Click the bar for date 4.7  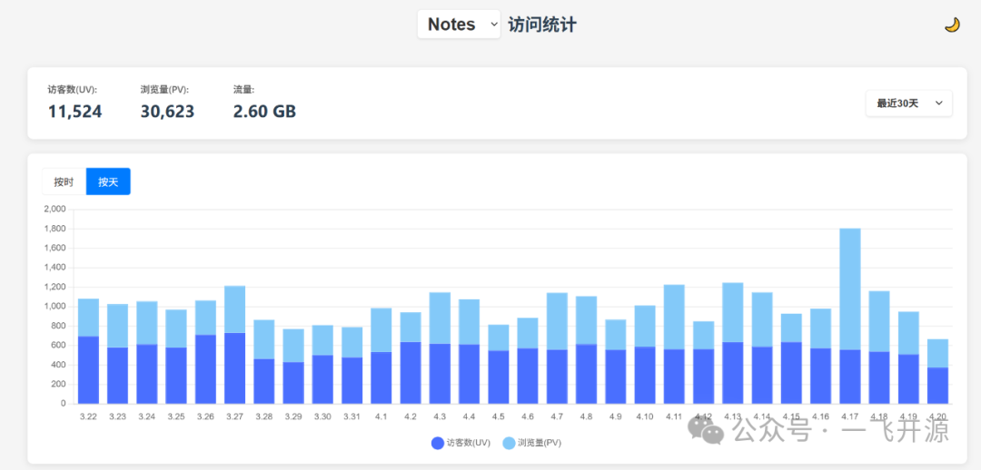(x=557, y=348)
